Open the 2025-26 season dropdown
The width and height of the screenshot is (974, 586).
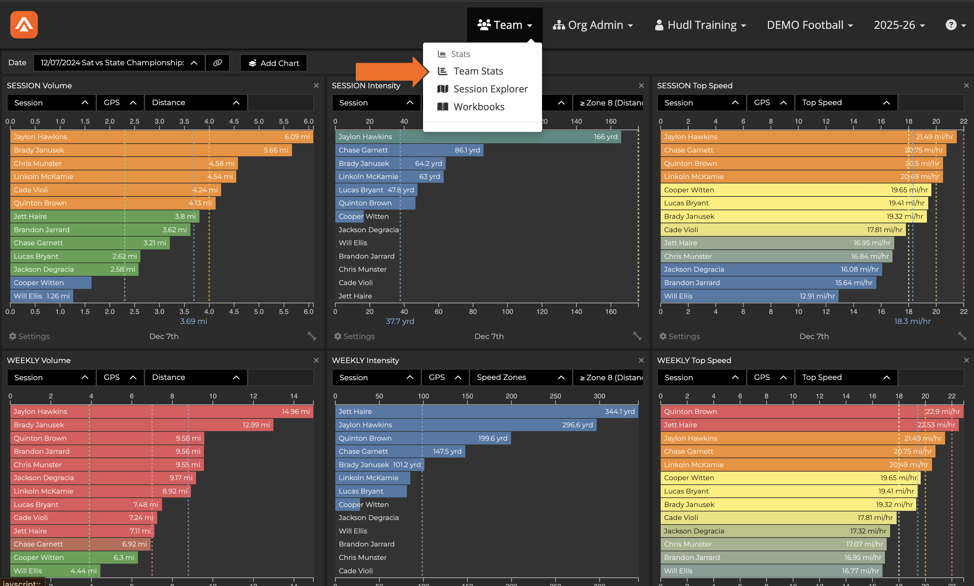899,25
